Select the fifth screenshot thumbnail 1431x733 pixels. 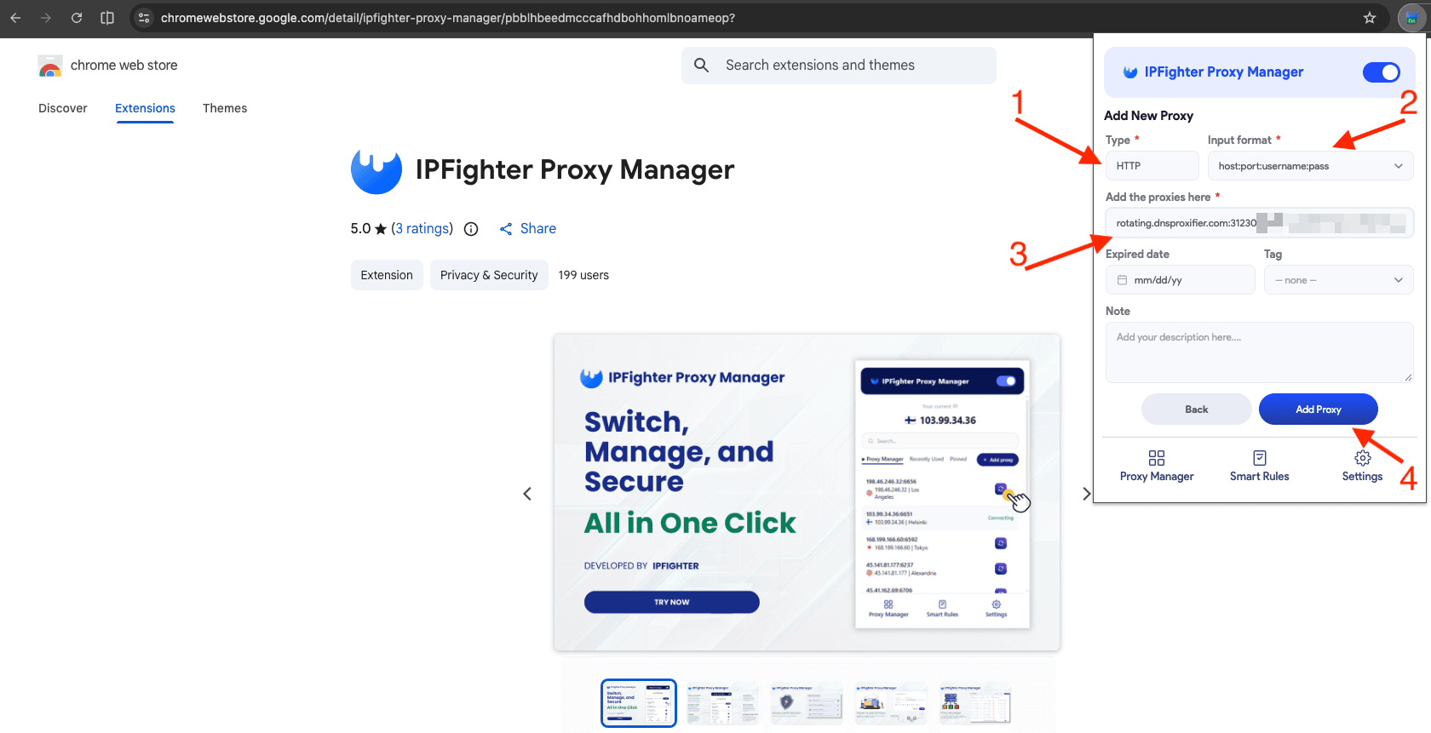(975, 703)
